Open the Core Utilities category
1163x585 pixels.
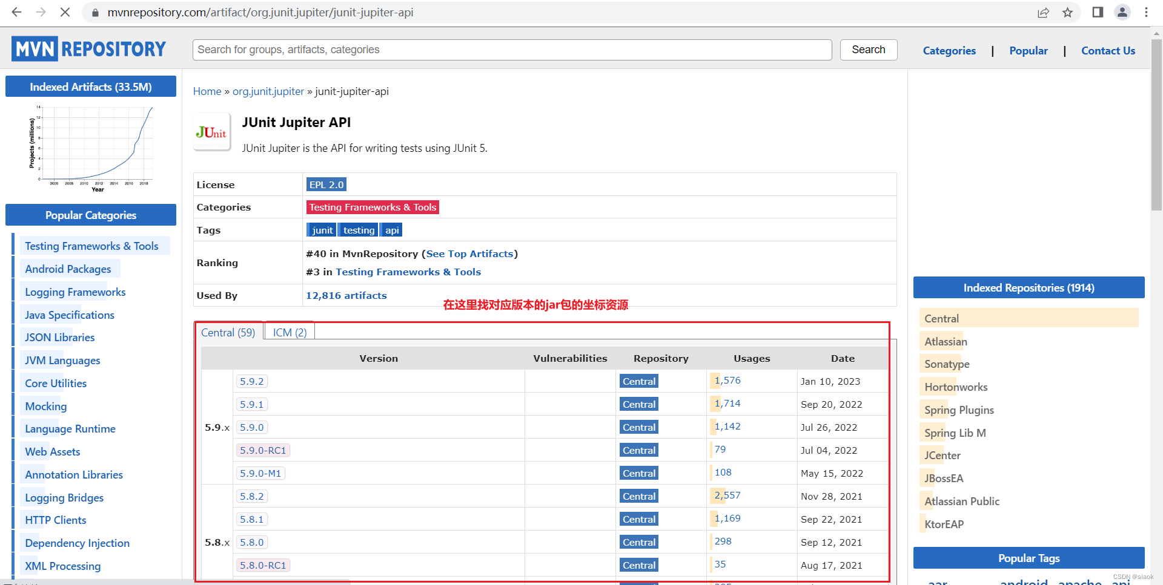tap(56, 384)
